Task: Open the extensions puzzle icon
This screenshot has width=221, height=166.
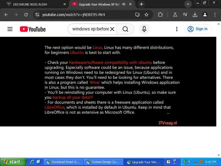Action: pos(160,15)
